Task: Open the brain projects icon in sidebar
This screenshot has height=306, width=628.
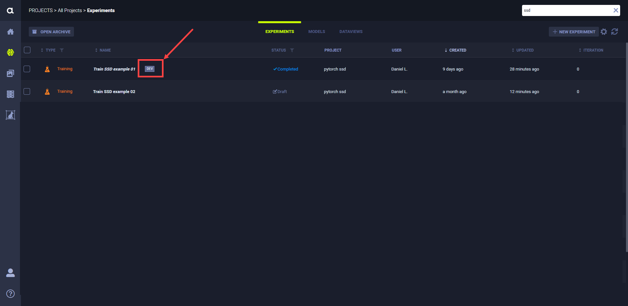Action: click(10, 52)
